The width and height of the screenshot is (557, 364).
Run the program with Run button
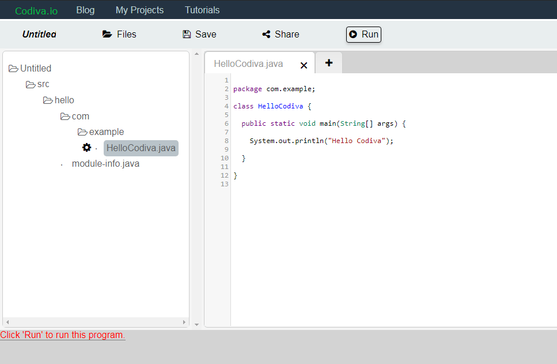[363, 35]
